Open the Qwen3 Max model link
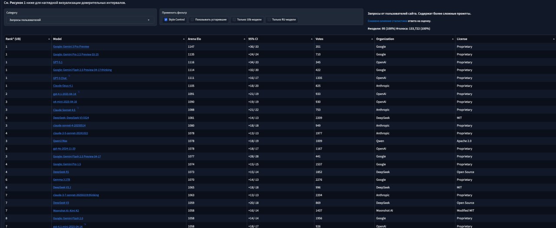The width and height of the screenshot is (556, 228). (x=61, y=141)
